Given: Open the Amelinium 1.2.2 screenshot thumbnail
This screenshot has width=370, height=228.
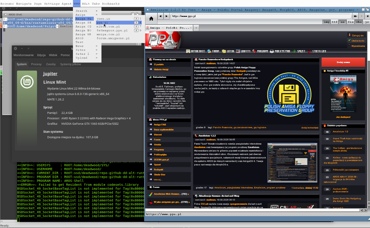Looking at the screenshot, I should pyautogui.click(x=292, y=163).
